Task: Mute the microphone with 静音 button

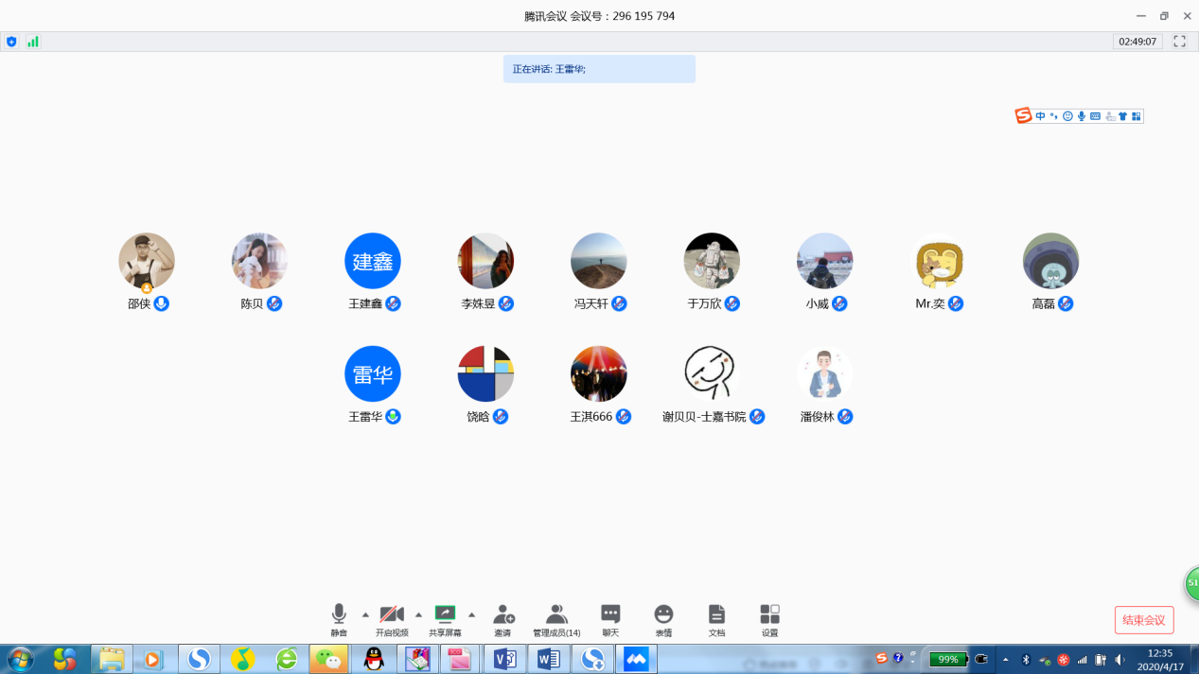Action: pos(338,619)
